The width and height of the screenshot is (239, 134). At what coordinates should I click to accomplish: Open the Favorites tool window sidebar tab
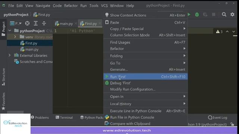click(3, 101)
